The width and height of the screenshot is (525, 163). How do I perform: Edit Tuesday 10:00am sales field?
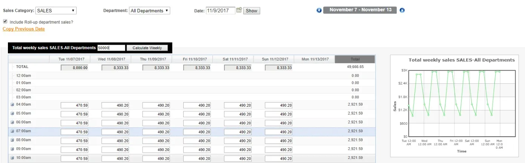point(74,158)
